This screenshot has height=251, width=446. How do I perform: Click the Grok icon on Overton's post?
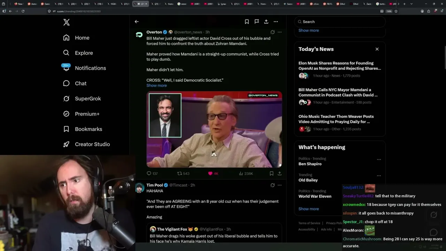point(272,32)
